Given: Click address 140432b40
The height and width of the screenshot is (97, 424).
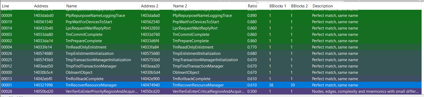Looking at the screenshot, I should 43,28.
